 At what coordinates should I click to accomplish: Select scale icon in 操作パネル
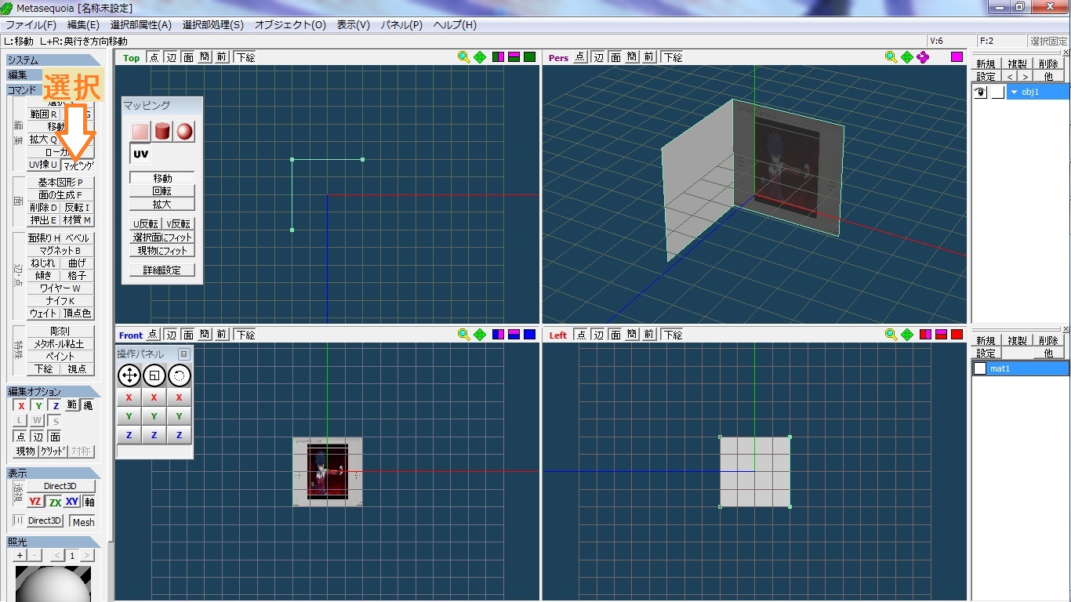(154, 375)
